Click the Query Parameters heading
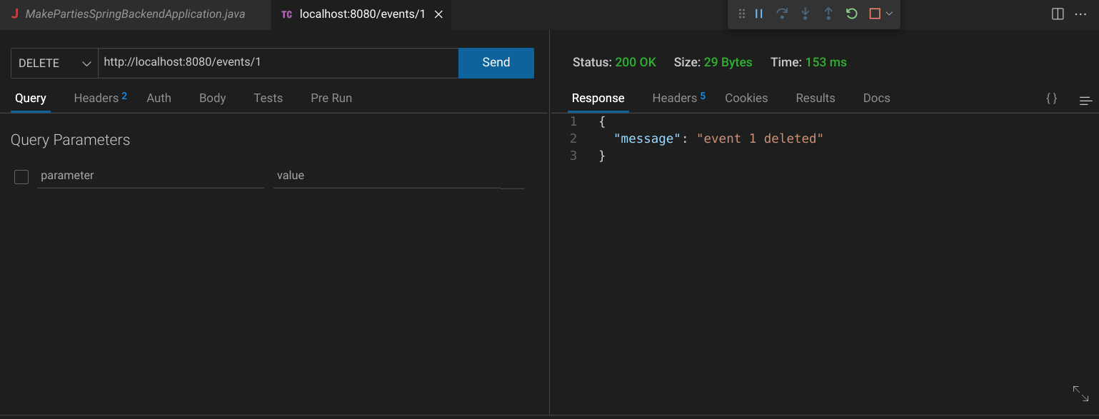This screenshot has width=1099, height=419. click(x=70, y=140)
